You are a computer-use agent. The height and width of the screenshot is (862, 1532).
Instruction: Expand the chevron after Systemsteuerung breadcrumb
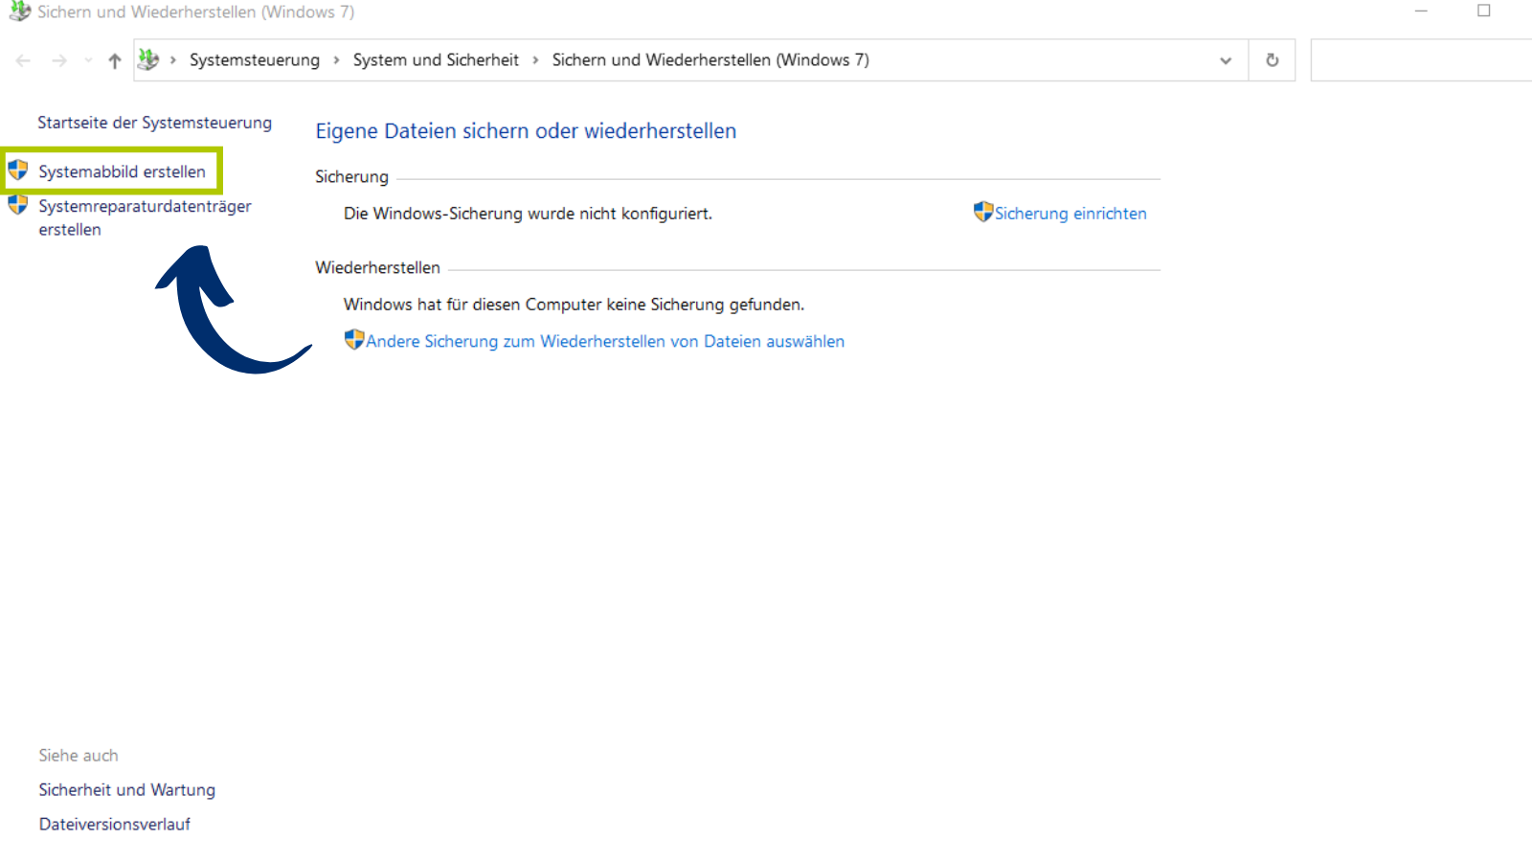pos(336,60)
